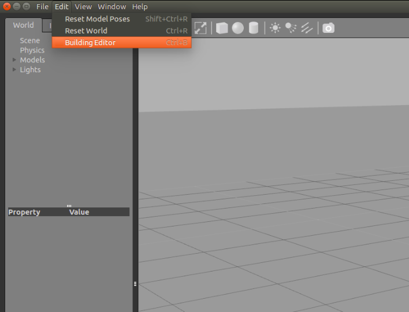This screenshot has width=409, height=312.
Task: Open the Help menu
Action: [140, 7]
